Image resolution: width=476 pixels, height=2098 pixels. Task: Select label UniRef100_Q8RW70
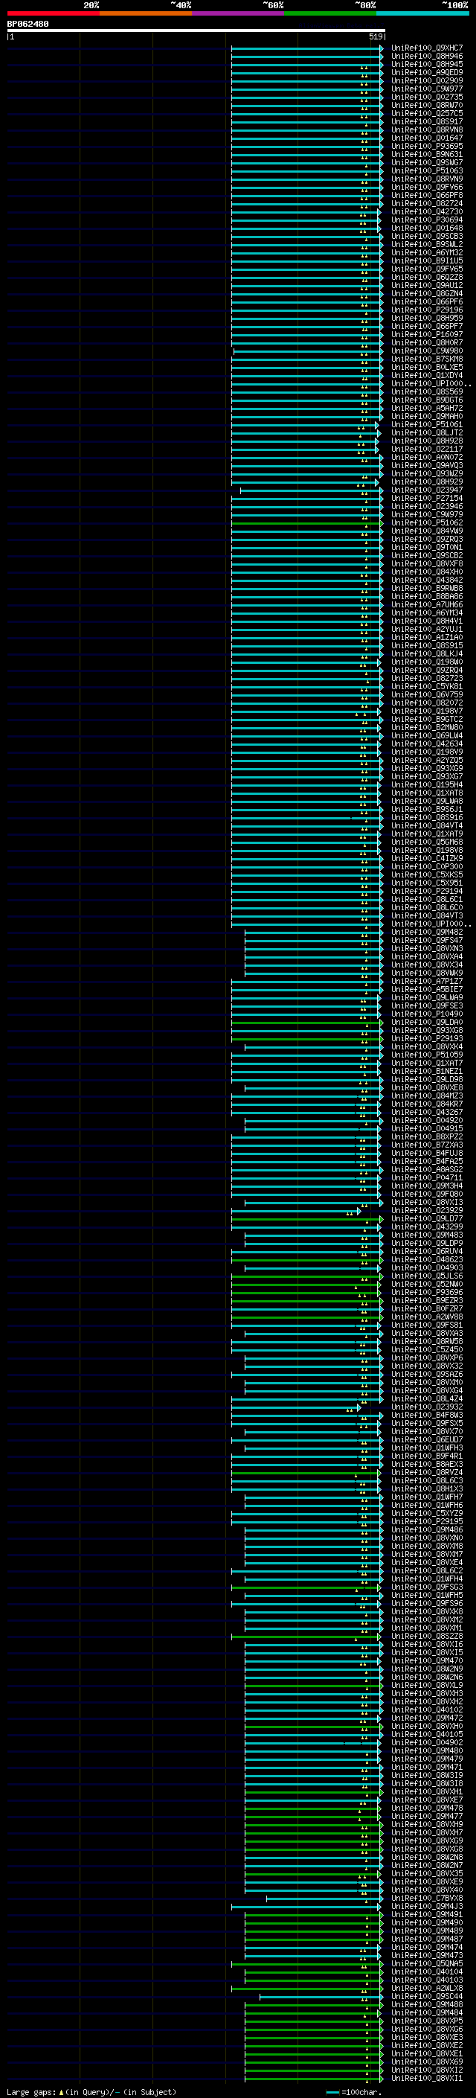coord(427,105)
